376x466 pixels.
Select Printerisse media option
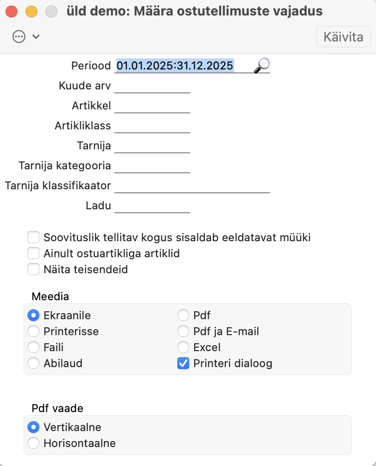pyautogui.click(x=33, y=331)
